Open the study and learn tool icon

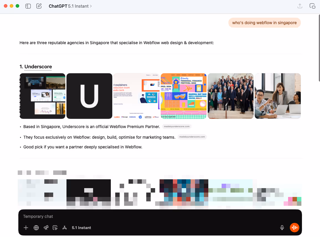(64, 228)
